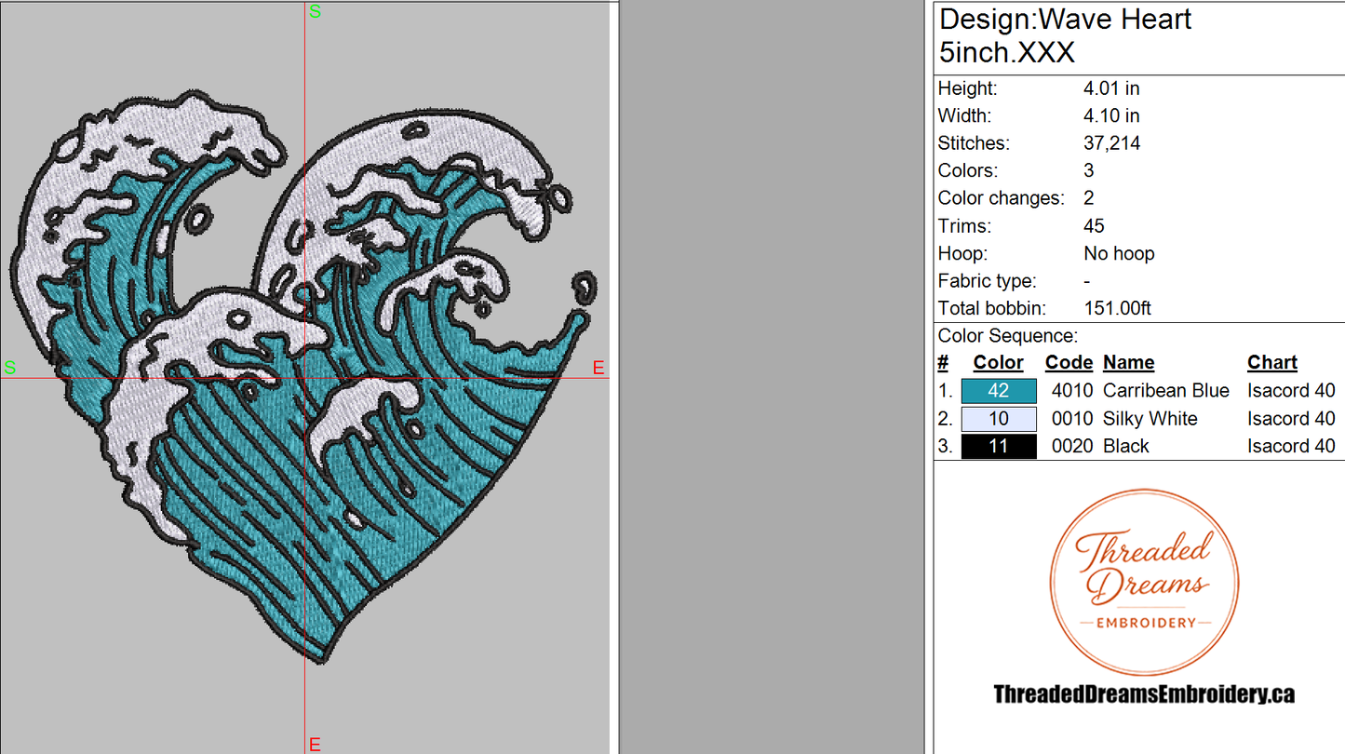Click the 'Total bobbin:' label
Viewport: 1345px width, 754px height.
click(x=992, y=308)
